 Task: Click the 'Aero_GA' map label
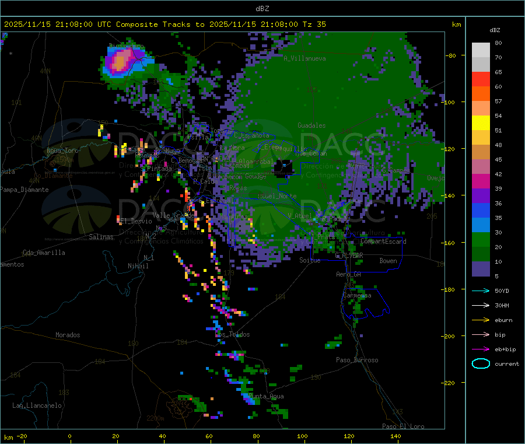click(349, 274)
